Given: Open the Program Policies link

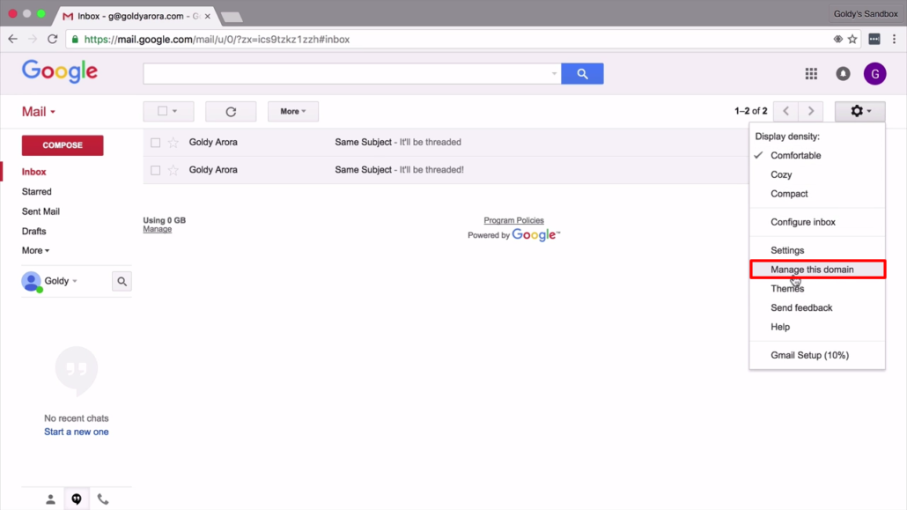Looking at the screenshot, I should 513,220.
